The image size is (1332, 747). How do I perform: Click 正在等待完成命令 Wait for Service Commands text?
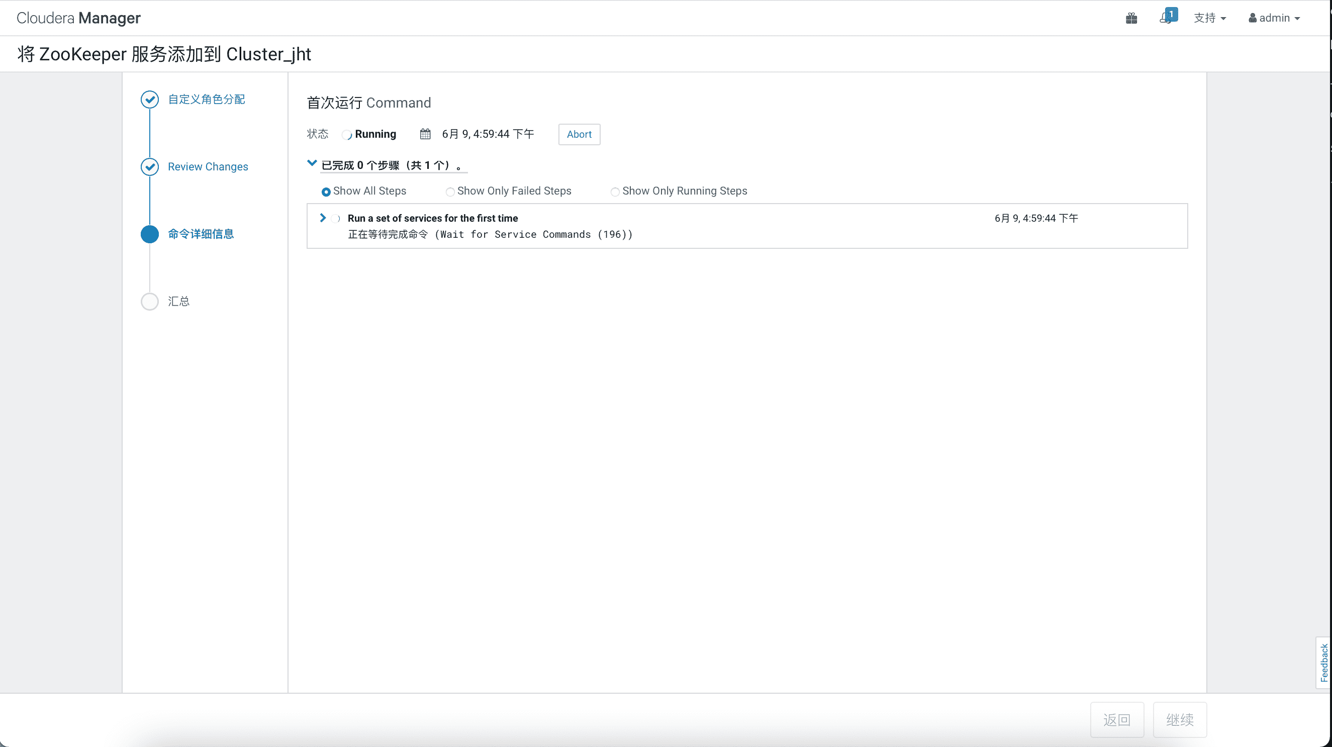(x=490, y=234)
